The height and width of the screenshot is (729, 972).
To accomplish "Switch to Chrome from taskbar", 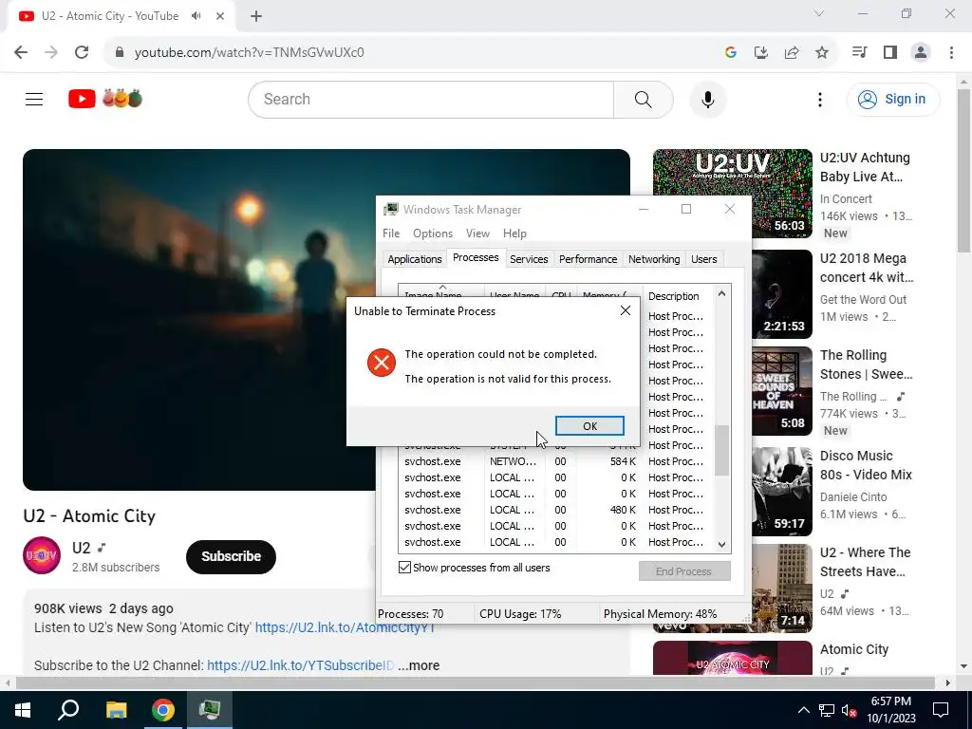I will click(163, 710).
